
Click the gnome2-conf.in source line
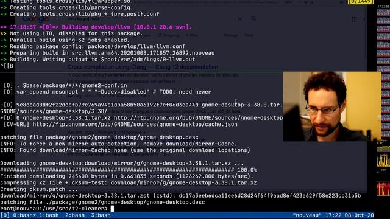(65, 85)
